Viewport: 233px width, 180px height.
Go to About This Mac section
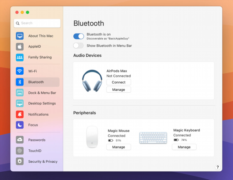(41, 36)
